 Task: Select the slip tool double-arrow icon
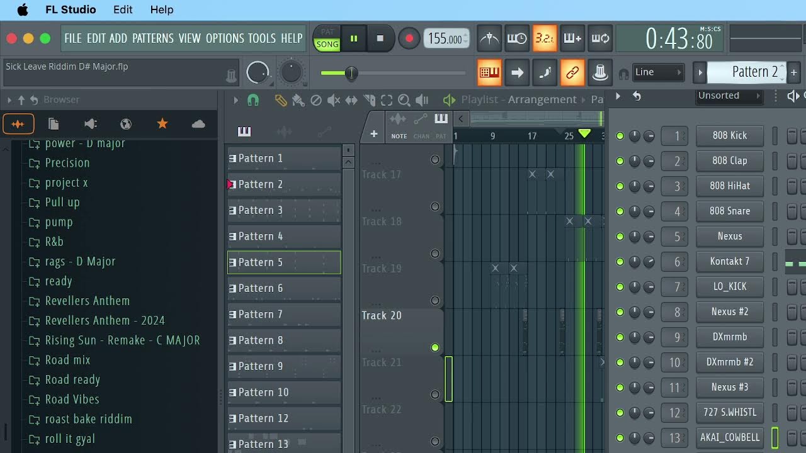(x=351, y=100)
